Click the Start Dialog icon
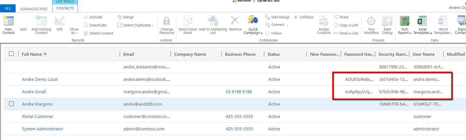The height and width of the screenshot is (140, 466). click(x=387, y=21)
